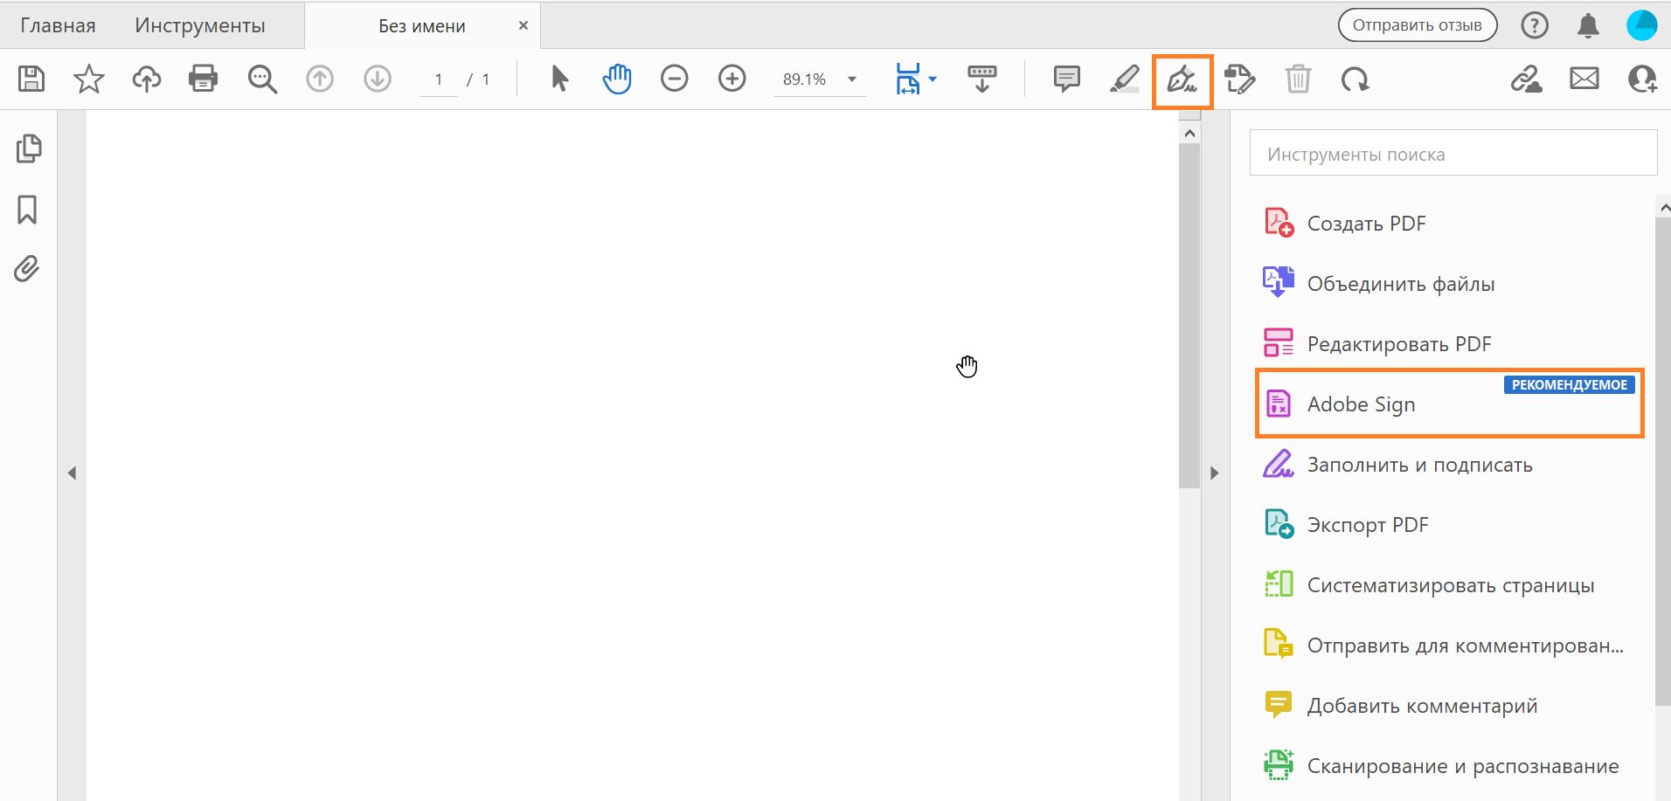Select the highlight text tool
This screenshot has height=801, width=1671.
pyautogui.click(x=1125, y=79)
